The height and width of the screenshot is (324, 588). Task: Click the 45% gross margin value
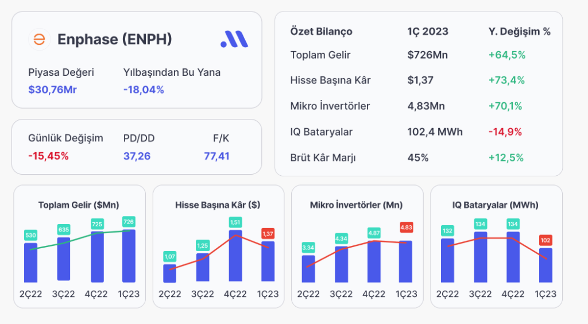(x=418, y=157)
